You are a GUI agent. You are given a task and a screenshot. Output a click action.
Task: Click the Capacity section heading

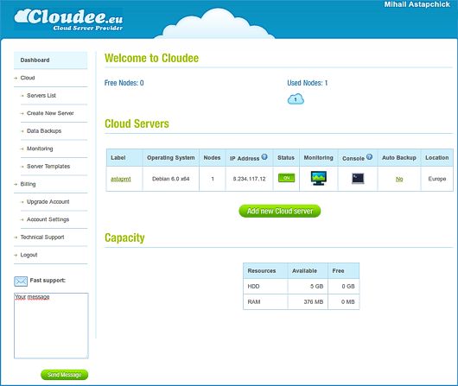point(124,238)
